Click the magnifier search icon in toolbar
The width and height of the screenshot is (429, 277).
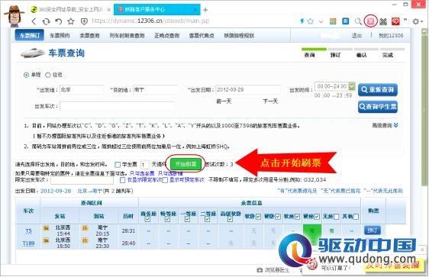[358, 21]
